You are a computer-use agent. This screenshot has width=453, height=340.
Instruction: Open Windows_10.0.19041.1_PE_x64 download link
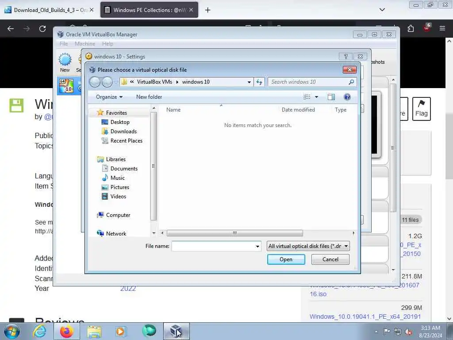pos(365,317)
